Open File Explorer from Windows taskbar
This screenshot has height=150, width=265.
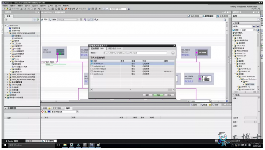coord(65,145)
